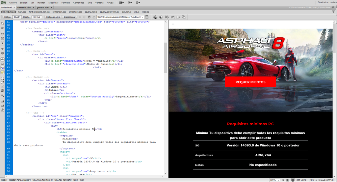Expand the address bar URL dropdown
The image size is (337, 182).
tap(142, 17)
